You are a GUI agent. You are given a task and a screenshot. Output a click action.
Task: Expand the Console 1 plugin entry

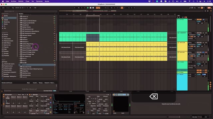(x=19, y=19)
